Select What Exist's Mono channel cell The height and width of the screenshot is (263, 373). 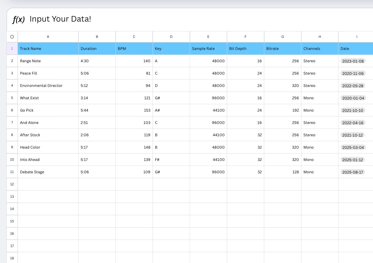pyautogui.click(x=320, y=98)
